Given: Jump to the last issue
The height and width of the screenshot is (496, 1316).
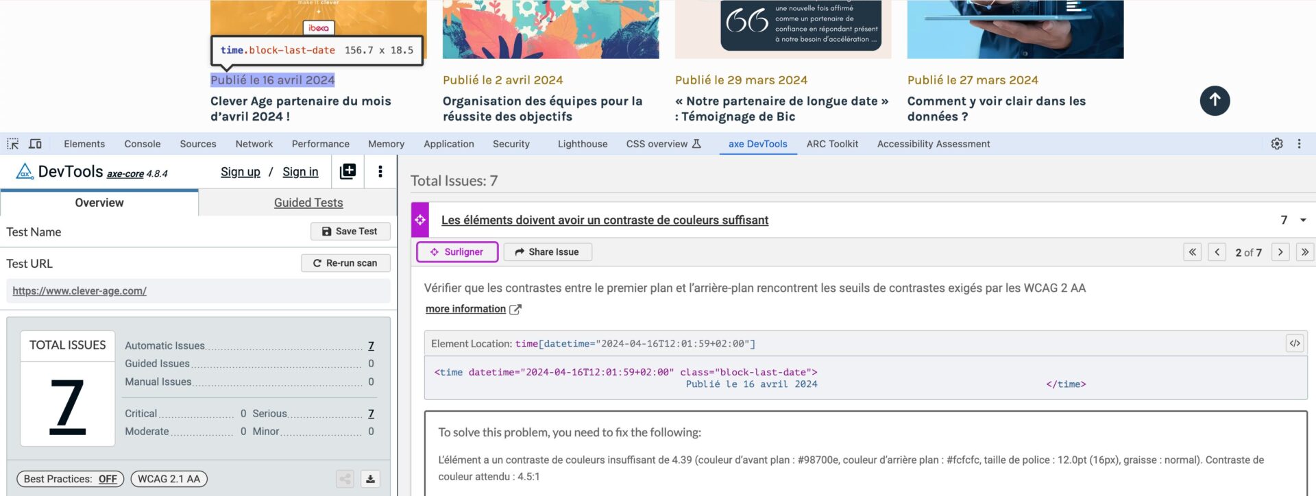Looking at the screenshot, I should [x=1305, y=252].
